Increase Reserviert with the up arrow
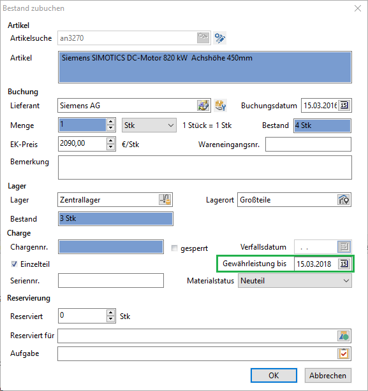 pyautogui.click(x=110, y=313)
